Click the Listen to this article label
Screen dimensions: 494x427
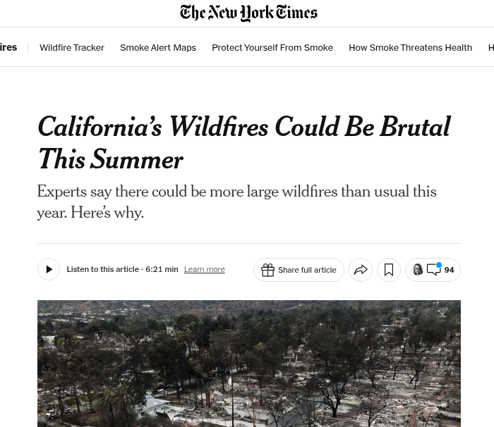(x=103, y=269)
